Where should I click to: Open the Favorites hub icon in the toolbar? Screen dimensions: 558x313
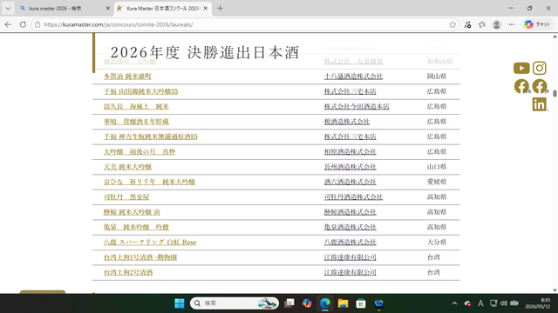[x=482, y=24]
